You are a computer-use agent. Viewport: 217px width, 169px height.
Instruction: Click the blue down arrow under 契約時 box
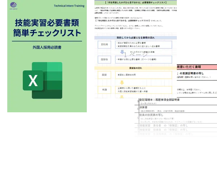point(122,52)
